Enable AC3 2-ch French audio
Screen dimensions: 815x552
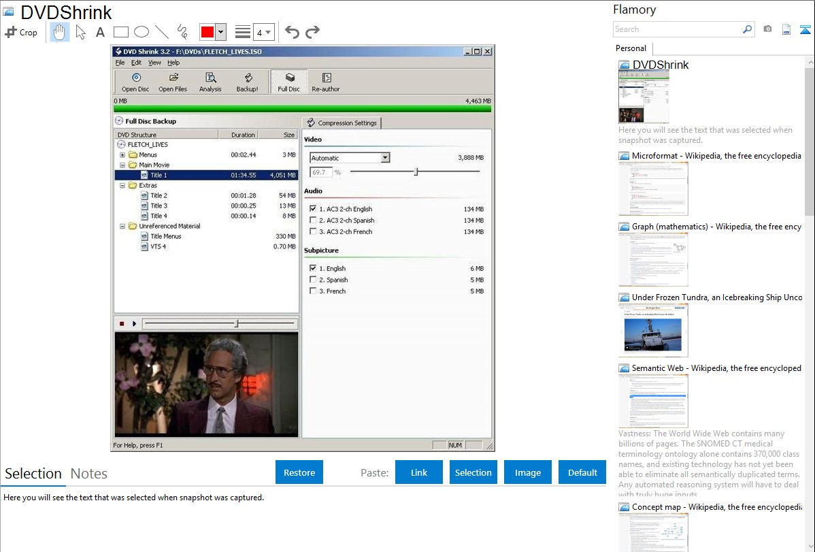(x=313, y=231)
